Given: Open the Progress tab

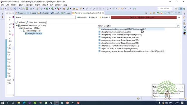Looking at the screenshot, I should pyautogui.click(x=66, y=13).
